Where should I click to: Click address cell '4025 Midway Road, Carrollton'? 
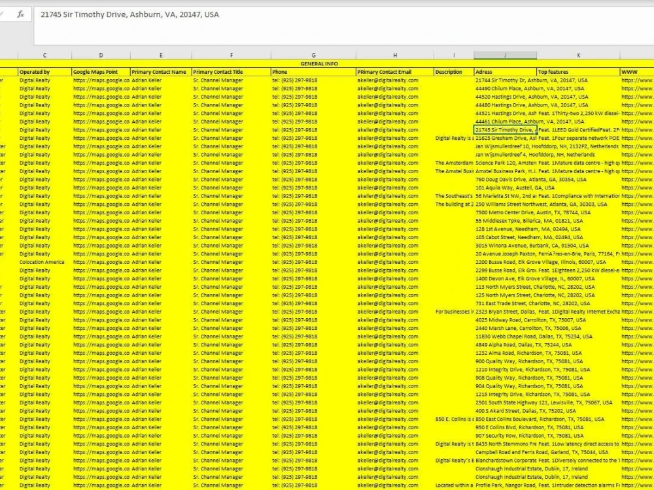(506, 320)
